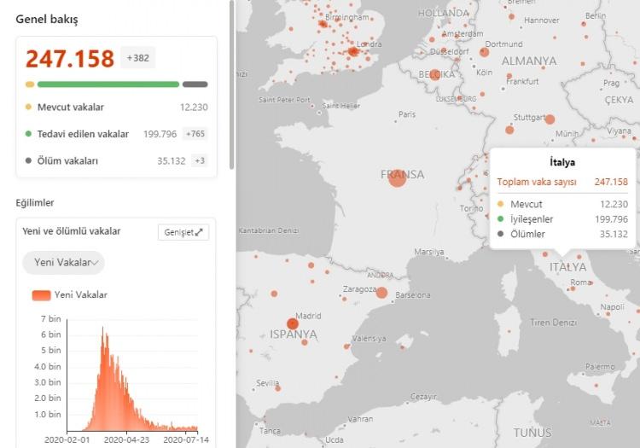Click the İtalya tooltip title
This screenshot has height=448, width=640.
coord(562,162)
